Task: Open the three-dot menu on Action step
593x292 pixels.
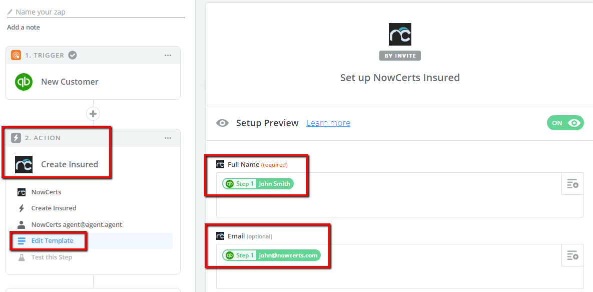Action: [x=168, y=138]
